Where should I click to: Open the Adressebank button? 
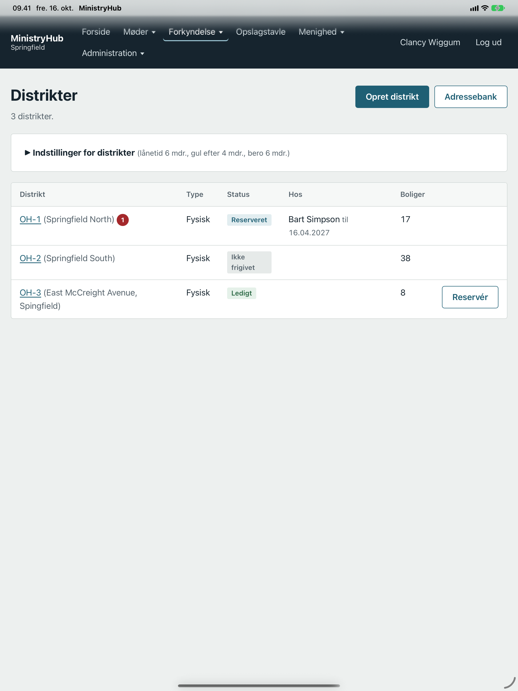[471, 97]
